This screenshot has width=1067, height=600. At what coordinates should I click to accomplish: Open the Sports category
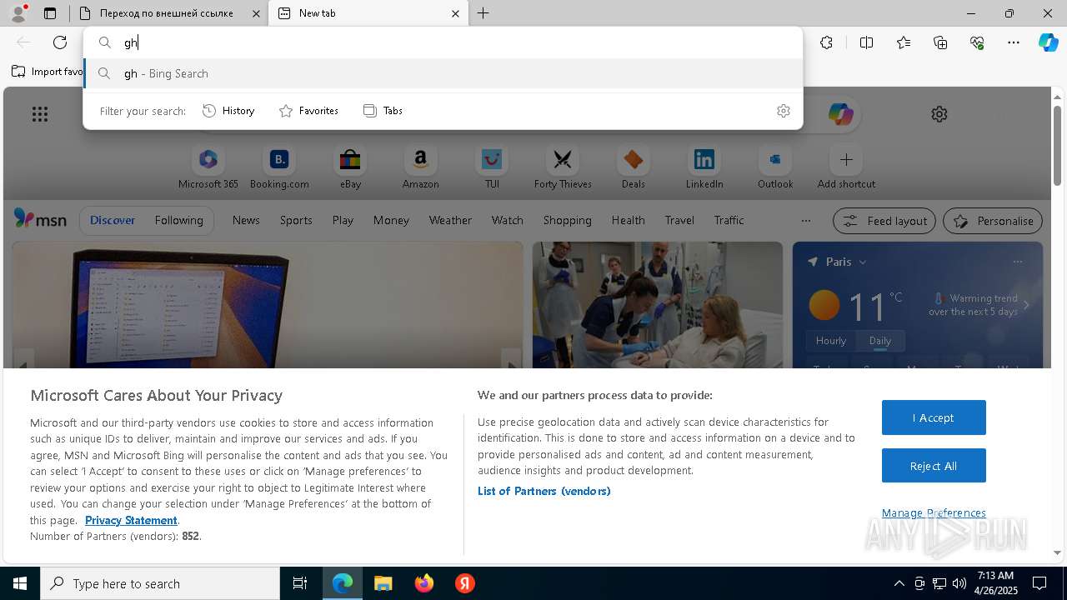[x=296, y=220]
